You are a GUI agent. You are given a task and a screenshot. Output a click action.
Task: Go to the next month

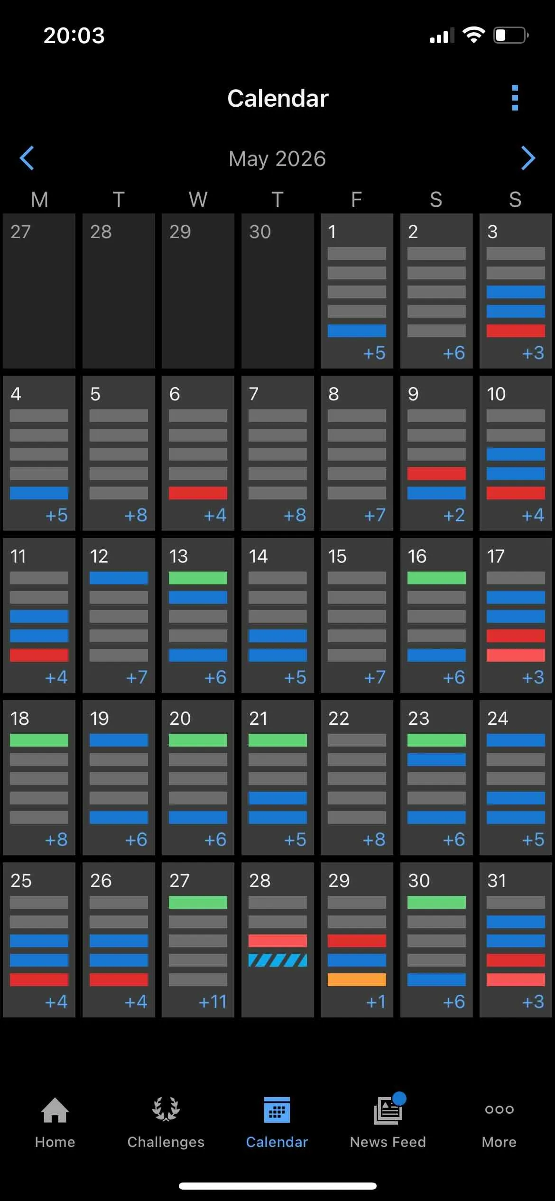(x=528, y=158)
